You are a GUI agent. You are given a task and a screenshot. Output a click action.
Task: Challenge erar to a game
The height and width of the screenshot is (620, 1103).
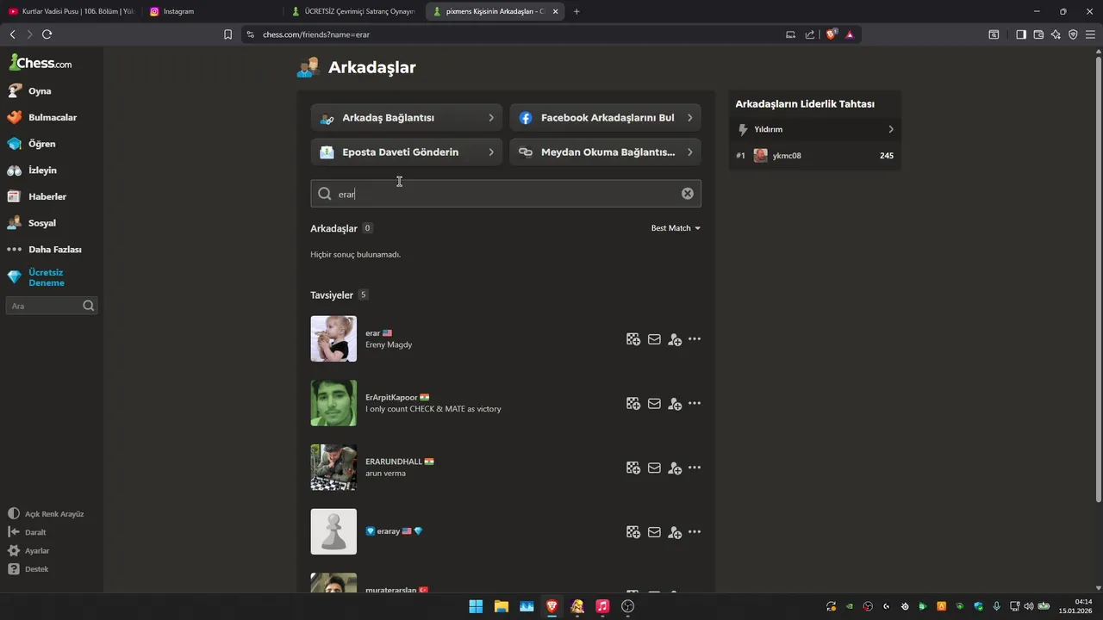(633, 339)
